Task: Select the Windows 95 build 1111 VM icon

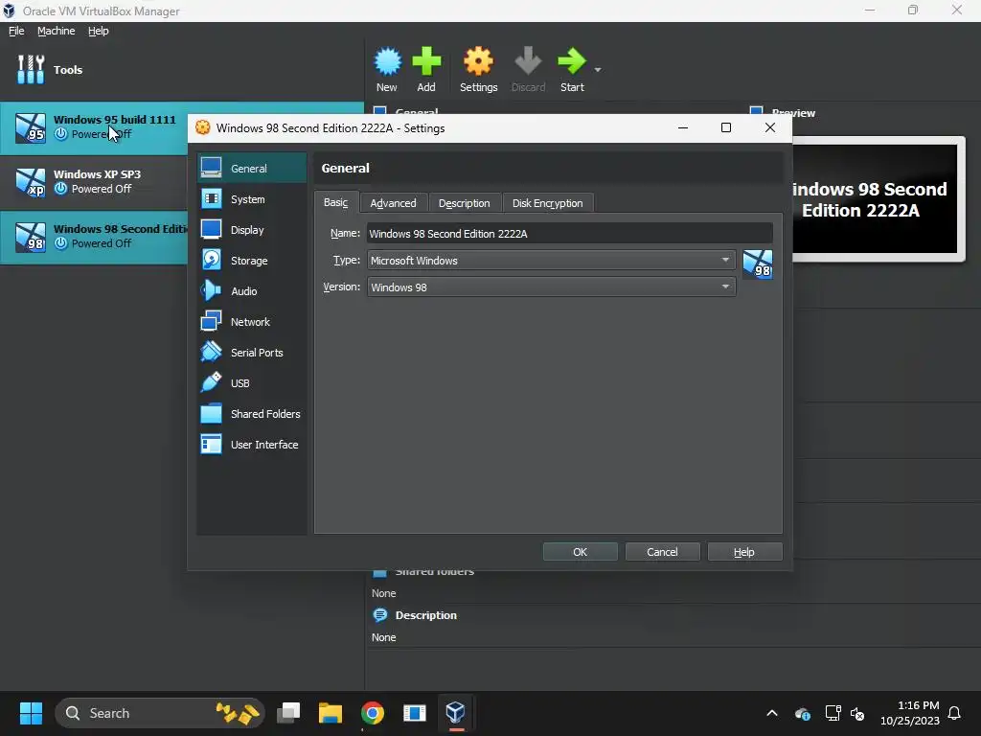Action: tap(31, 127)
